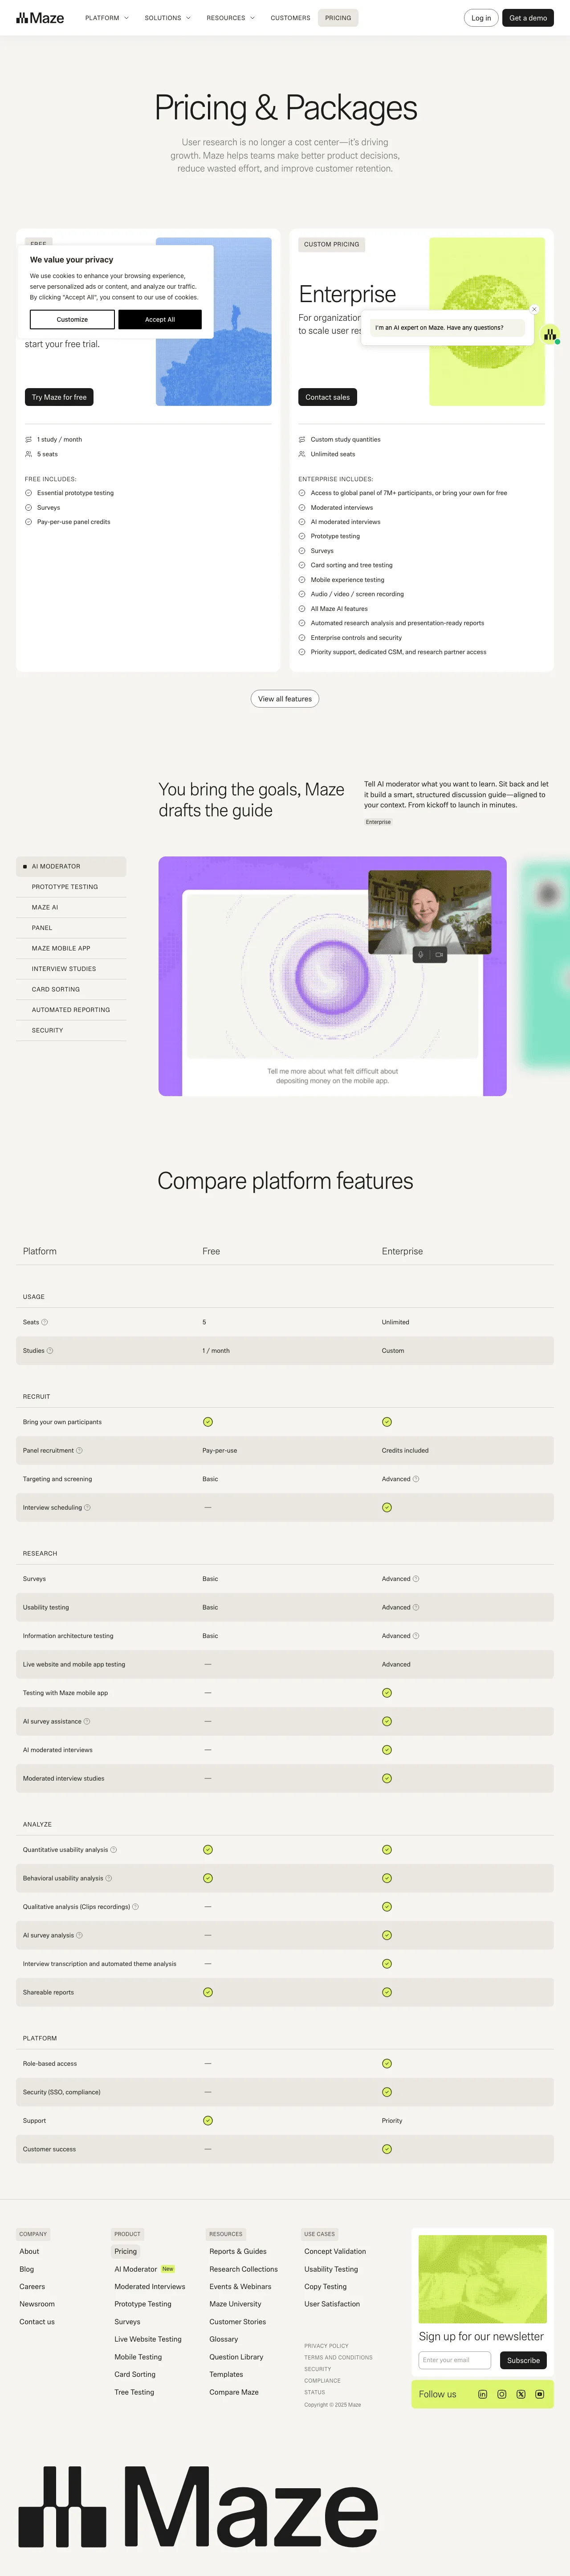Click the Customize cookies button
Image resolution: width=570 pixels, height=2576 pixels.
(x=72, y=319)
